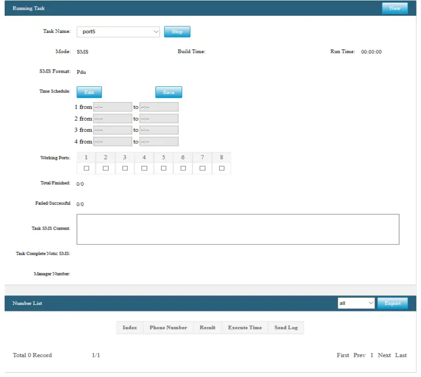
Task: Click schedule 1 'from' time field
Action: (112, 107)
